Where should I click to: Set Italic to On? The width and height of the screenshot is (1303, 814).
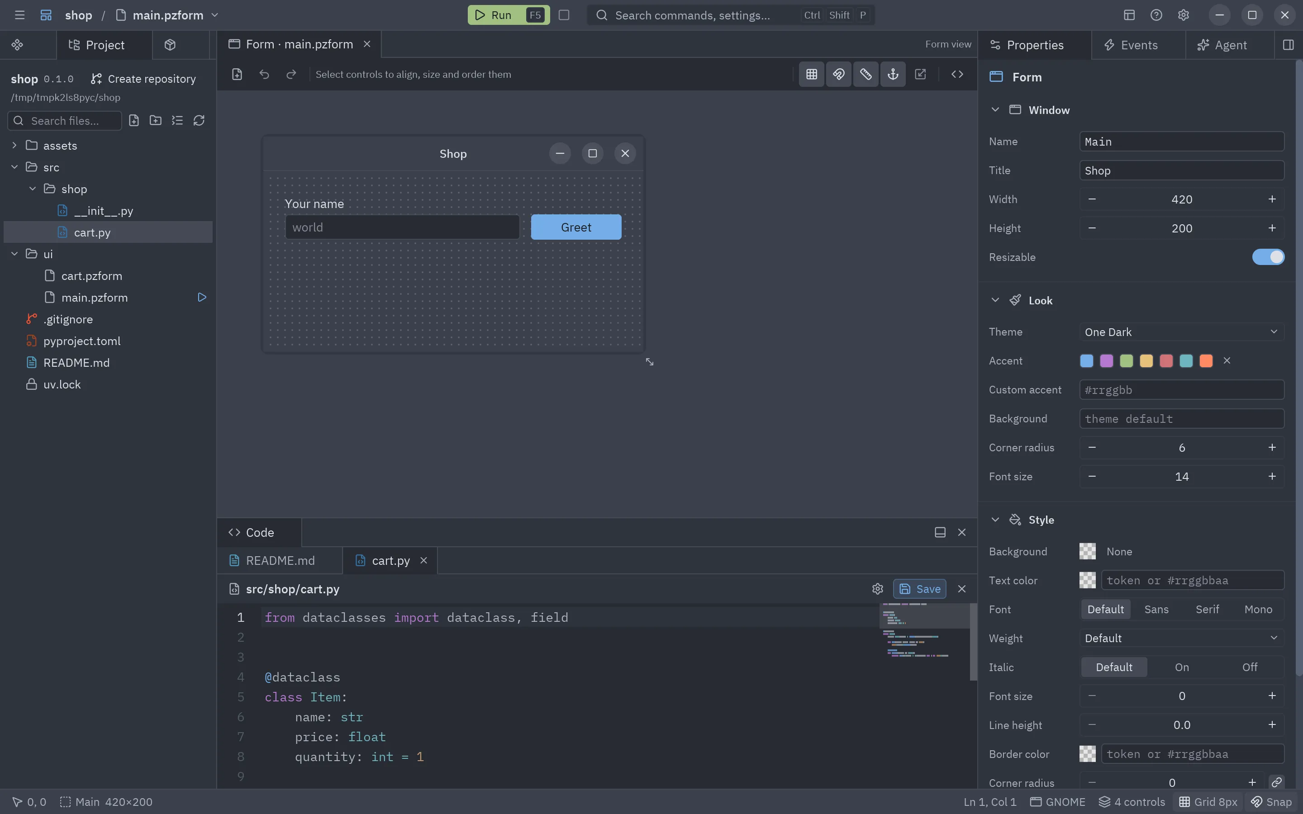(x=1182, y=667)
